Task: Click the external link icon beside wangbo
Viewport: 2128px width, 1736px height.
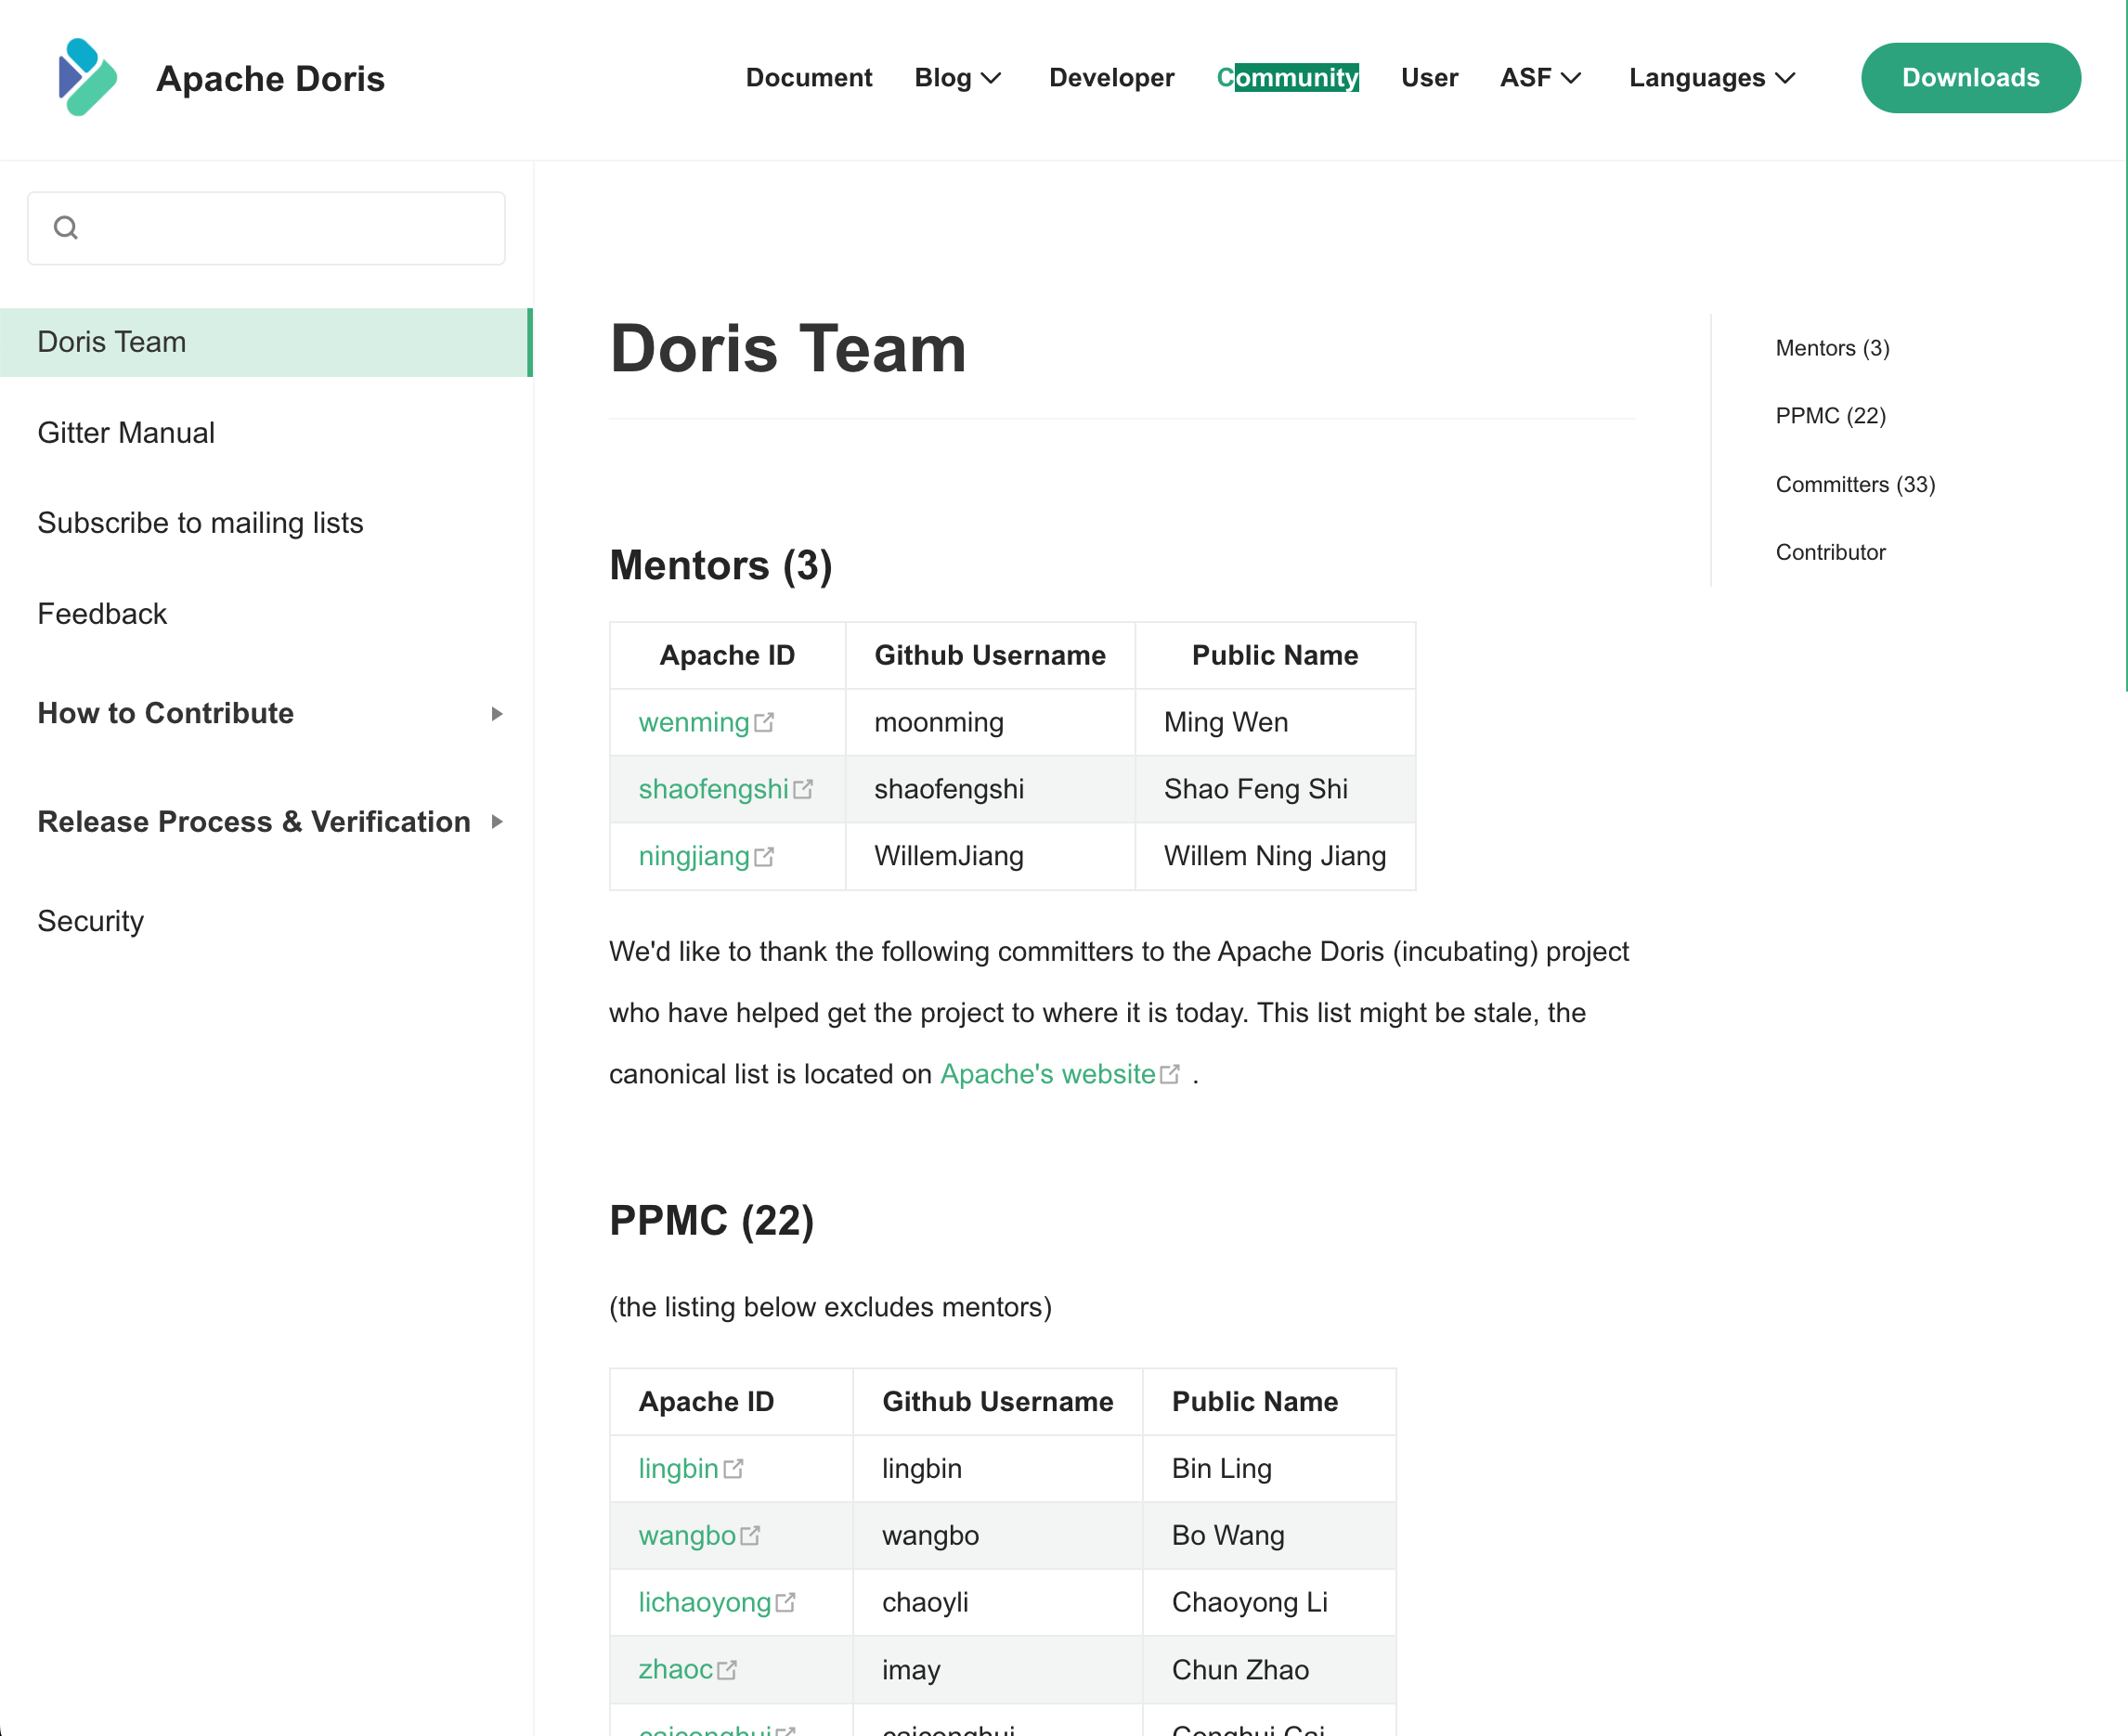Action: coord(750,1535)
